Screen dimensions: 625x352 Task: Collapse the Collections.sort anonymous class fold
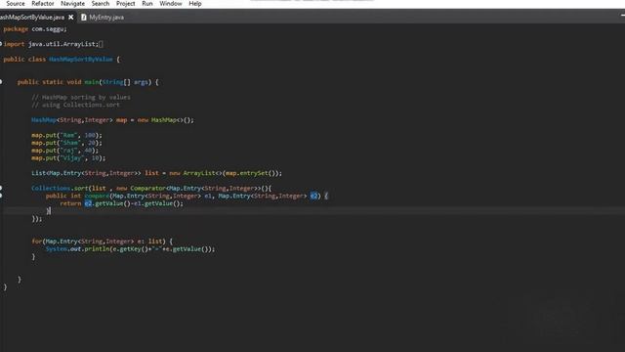1,188
